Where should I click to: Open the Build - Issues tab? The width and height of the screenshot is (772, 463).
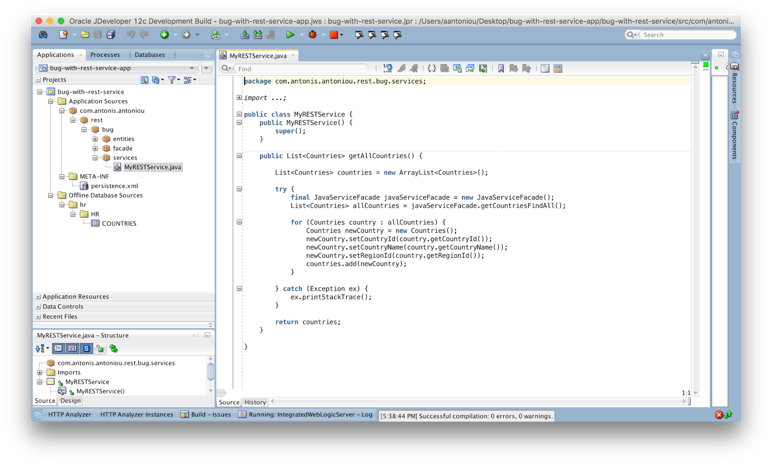point(206,414)
